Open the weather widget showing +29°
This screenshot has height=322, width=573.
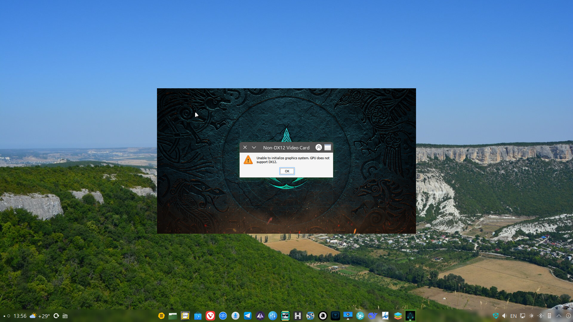coord(40,316)
